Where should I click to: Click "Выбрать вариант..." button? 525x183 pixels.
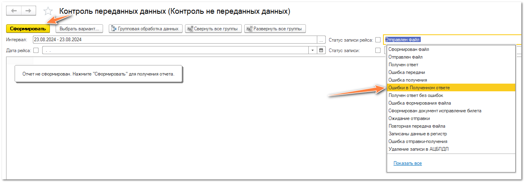(79, 29)
